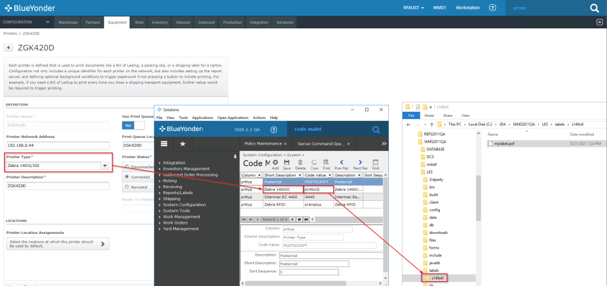Expand Printer Location Assignments chevron

click(x=103, y=244)
